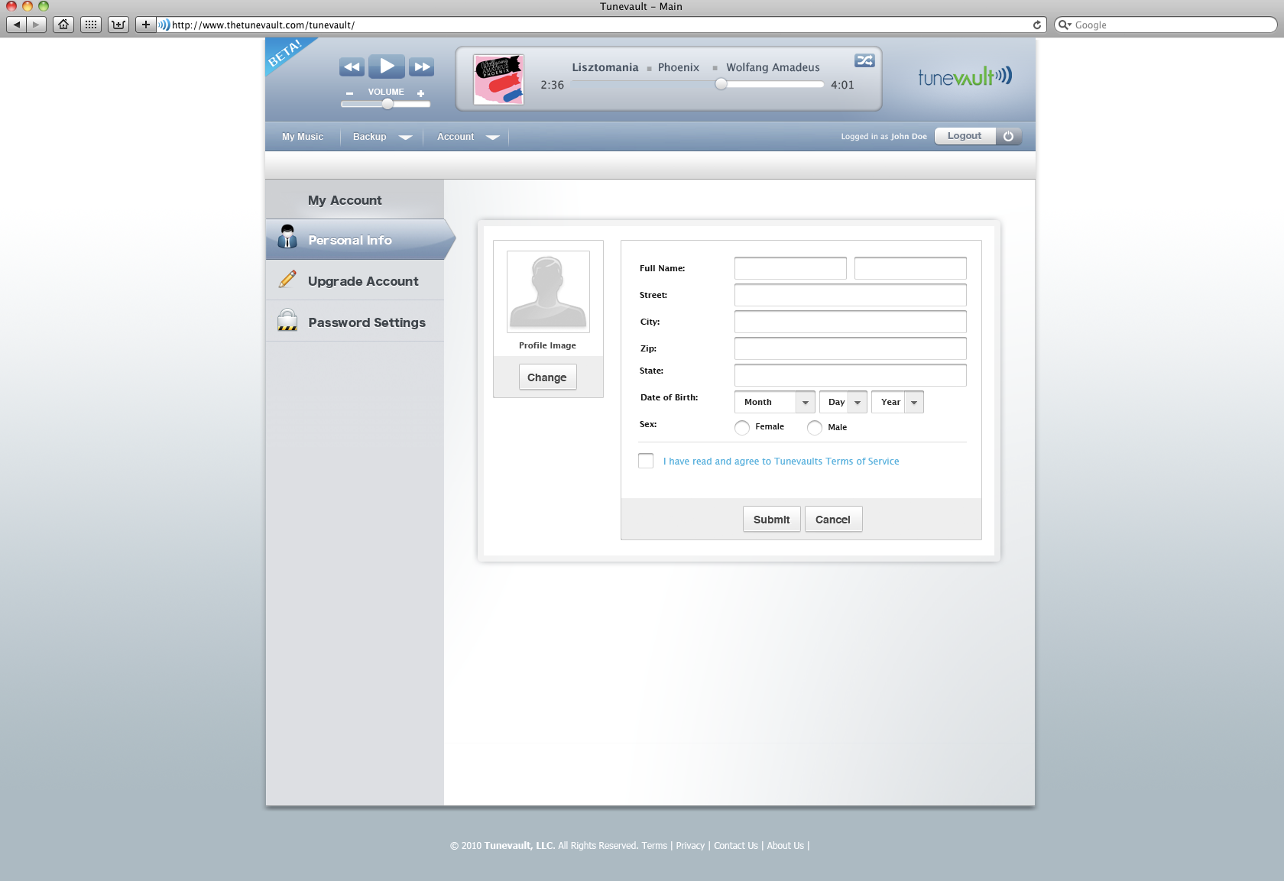Click the Personal Info person icon

point(287,237)
